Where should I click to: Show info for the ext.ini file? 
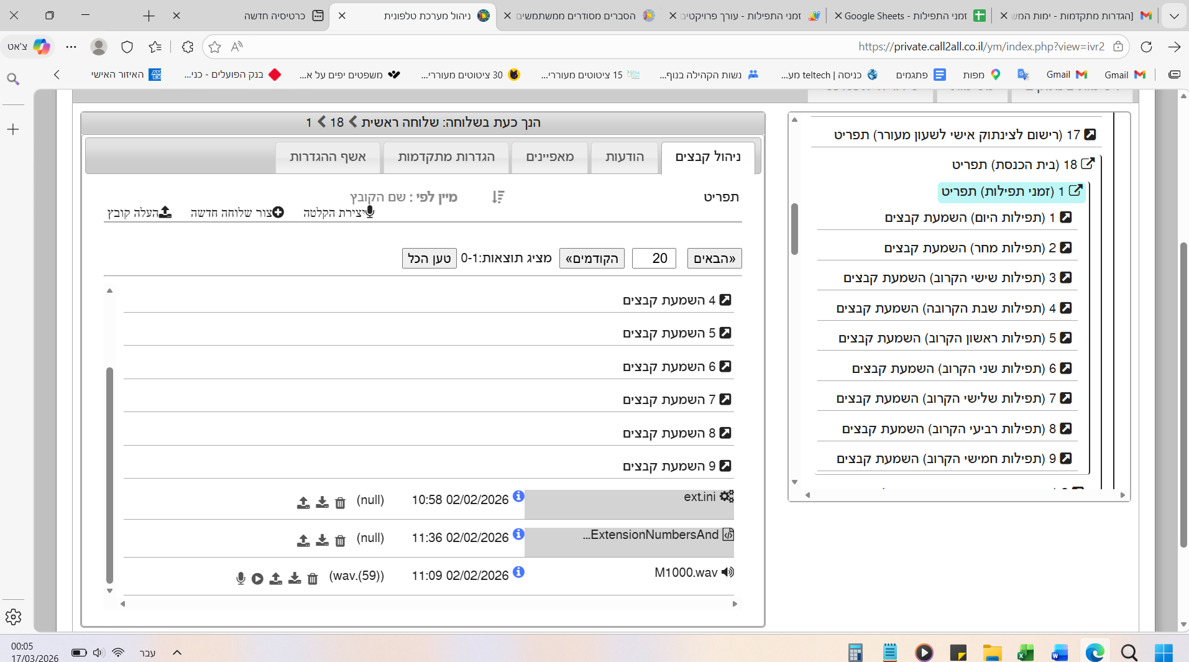point(518,497)
